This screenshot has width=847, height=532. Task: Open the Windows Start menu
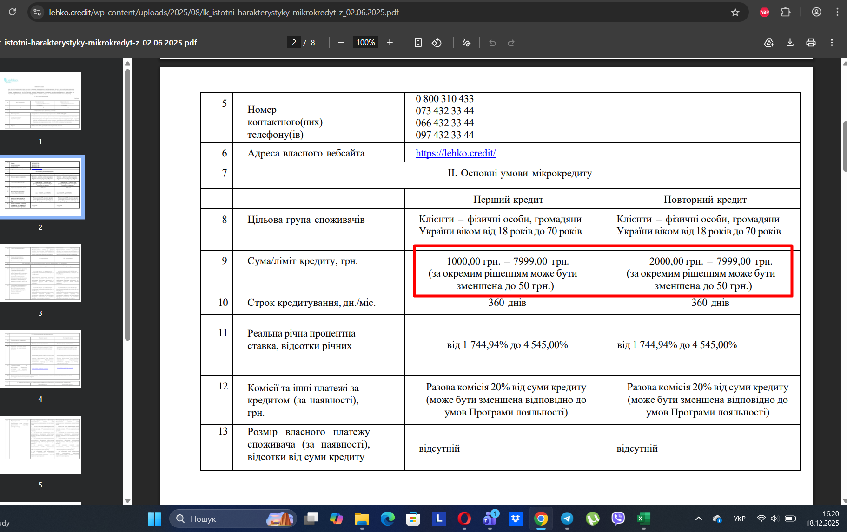tap(154, 519)
